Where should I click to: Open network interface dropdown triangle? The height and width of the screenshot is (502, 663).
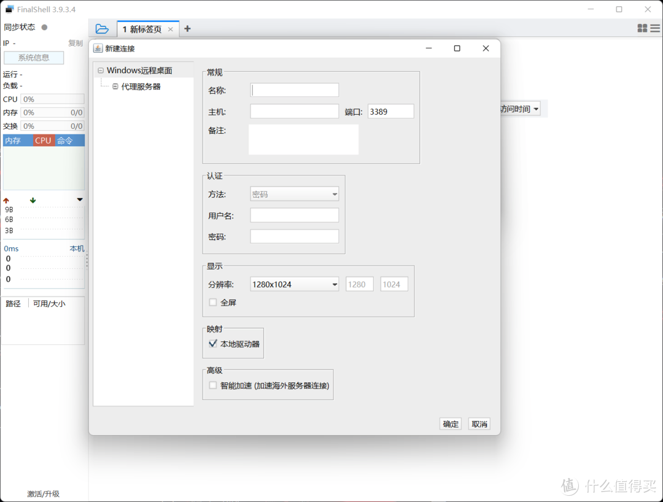pyautogui.click(x=80, y=199)
